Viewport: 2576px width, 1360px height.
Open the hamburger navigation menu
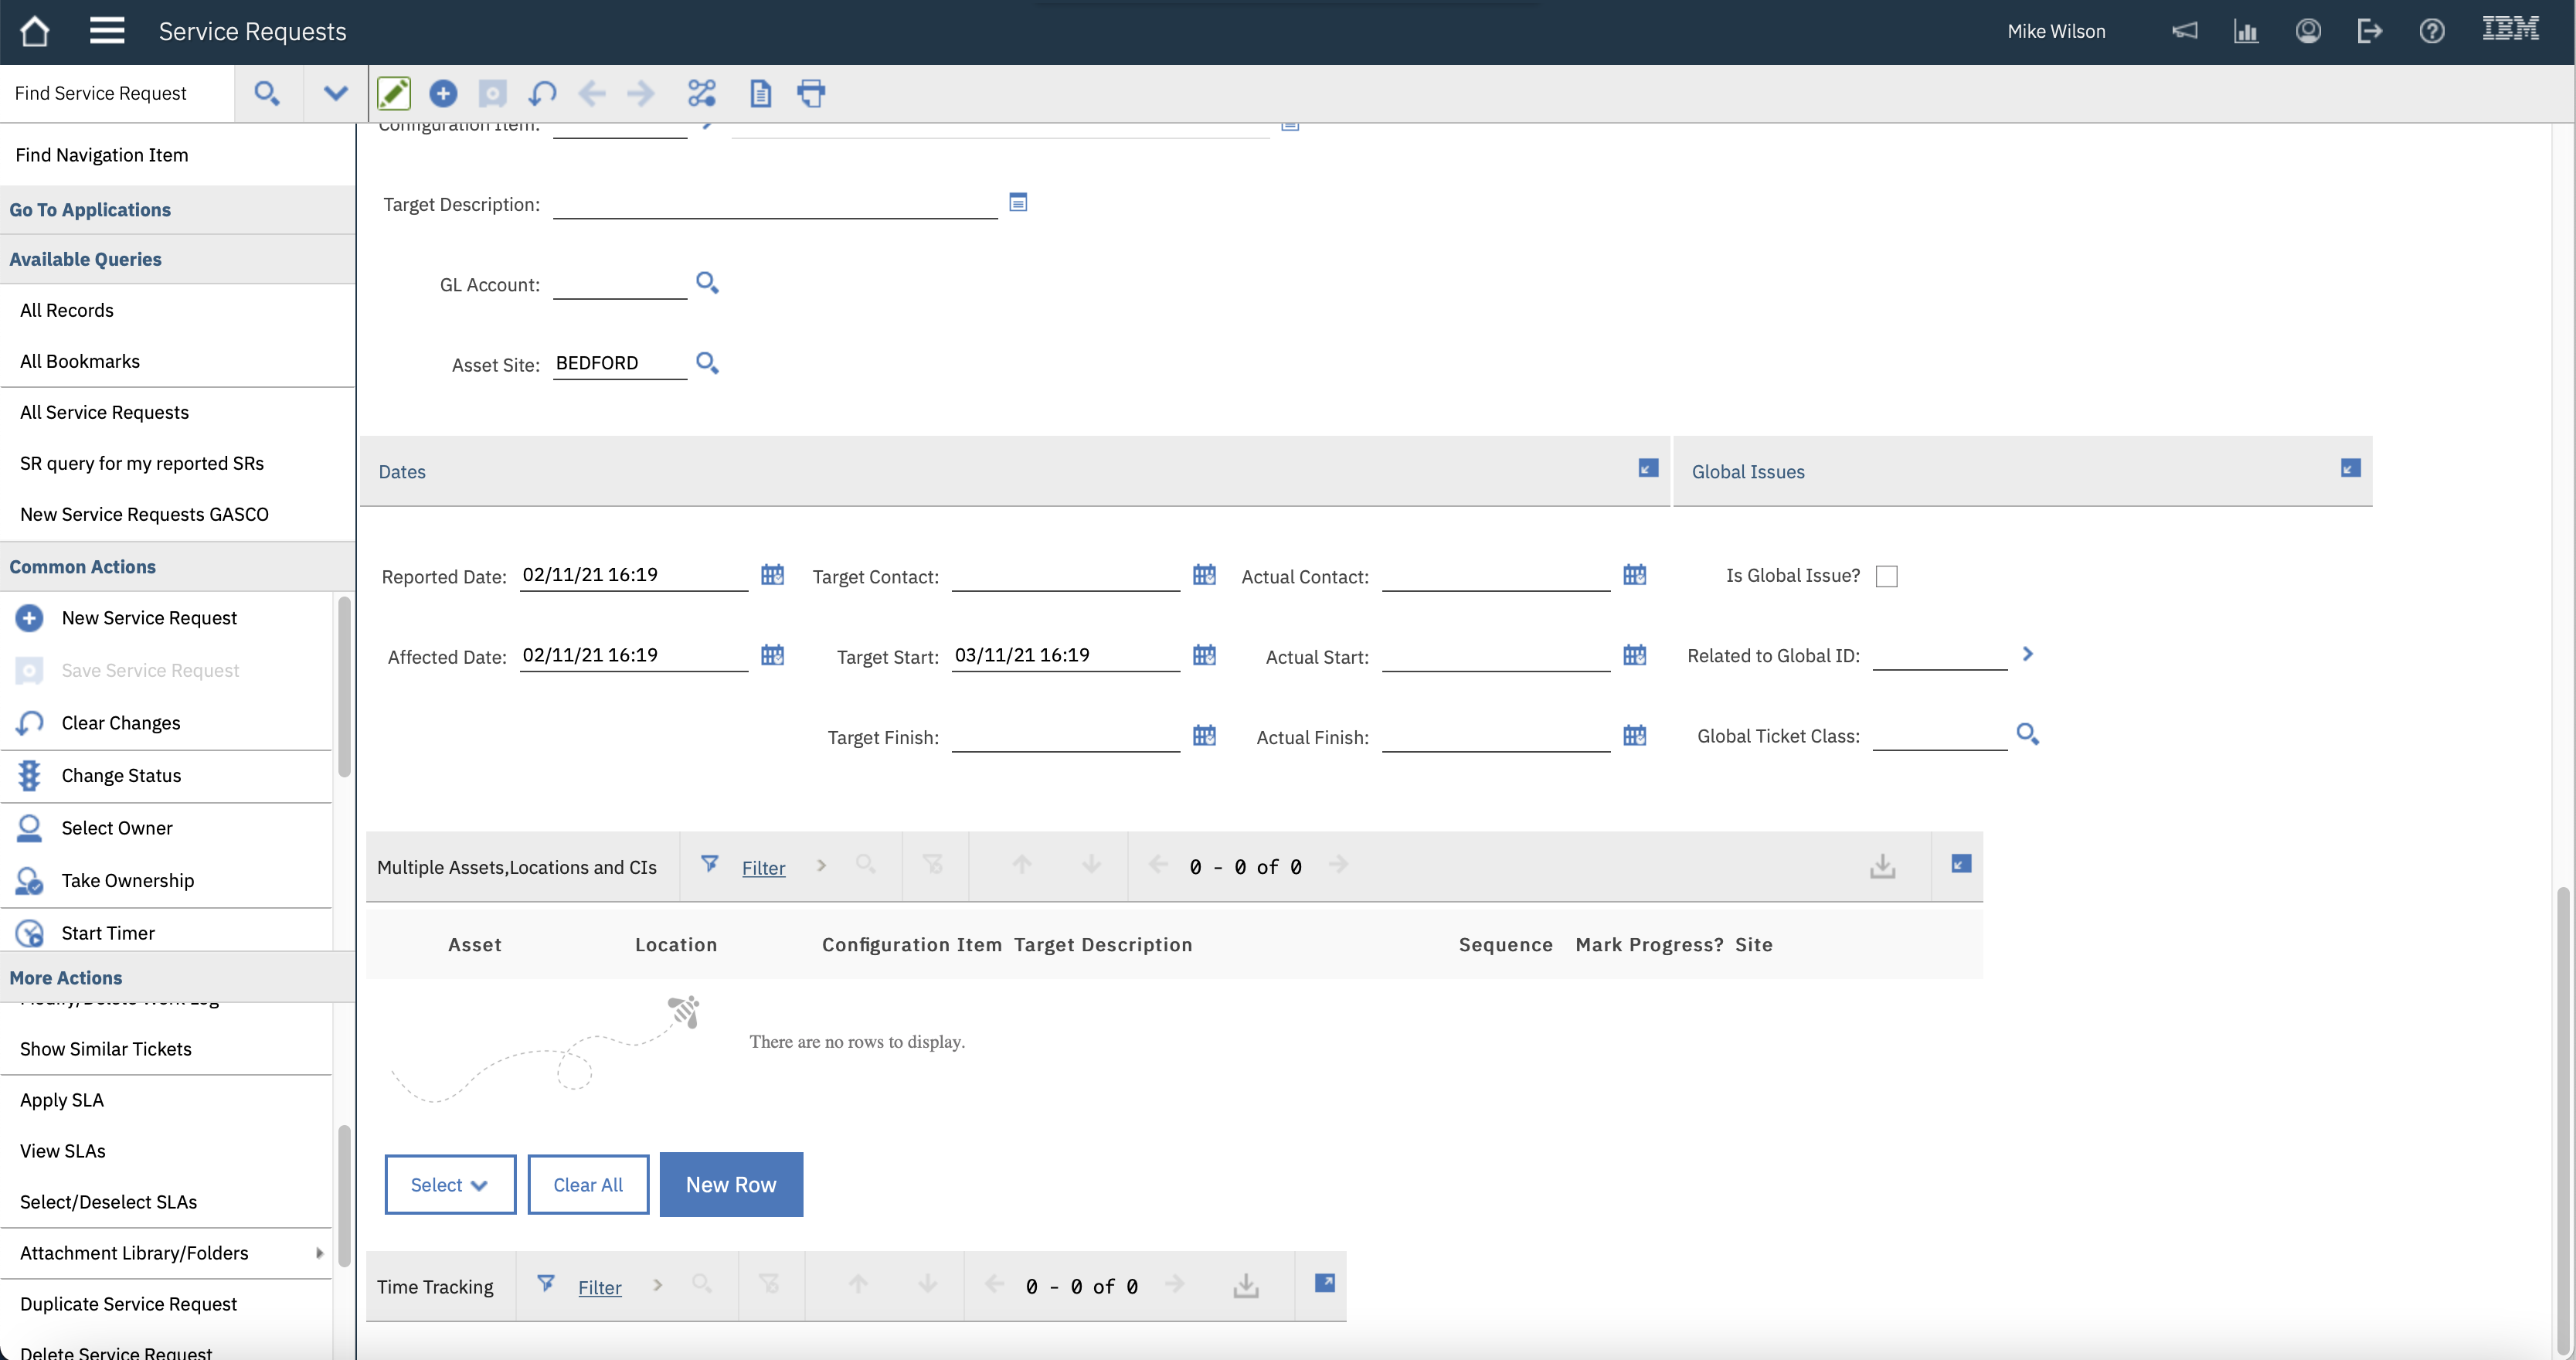[x=107, y=31]
